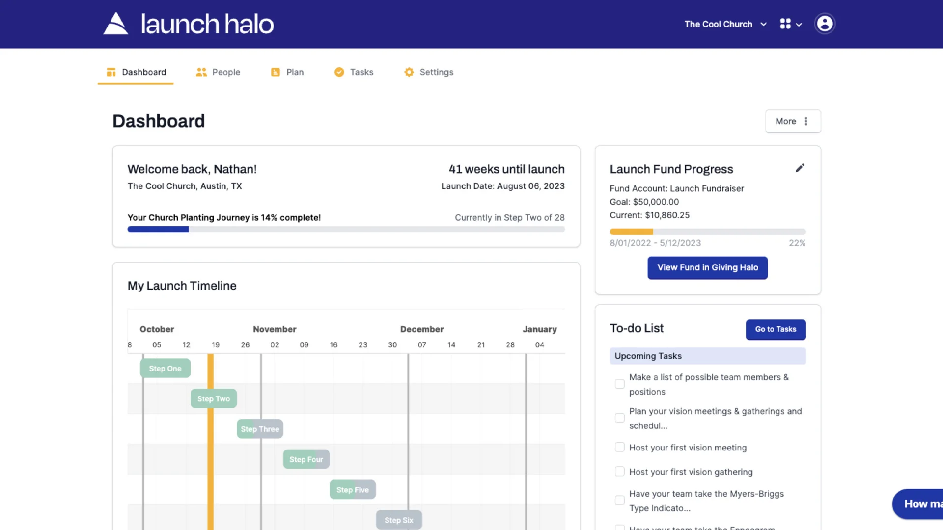Click the Plan document icon

[276, 72]
